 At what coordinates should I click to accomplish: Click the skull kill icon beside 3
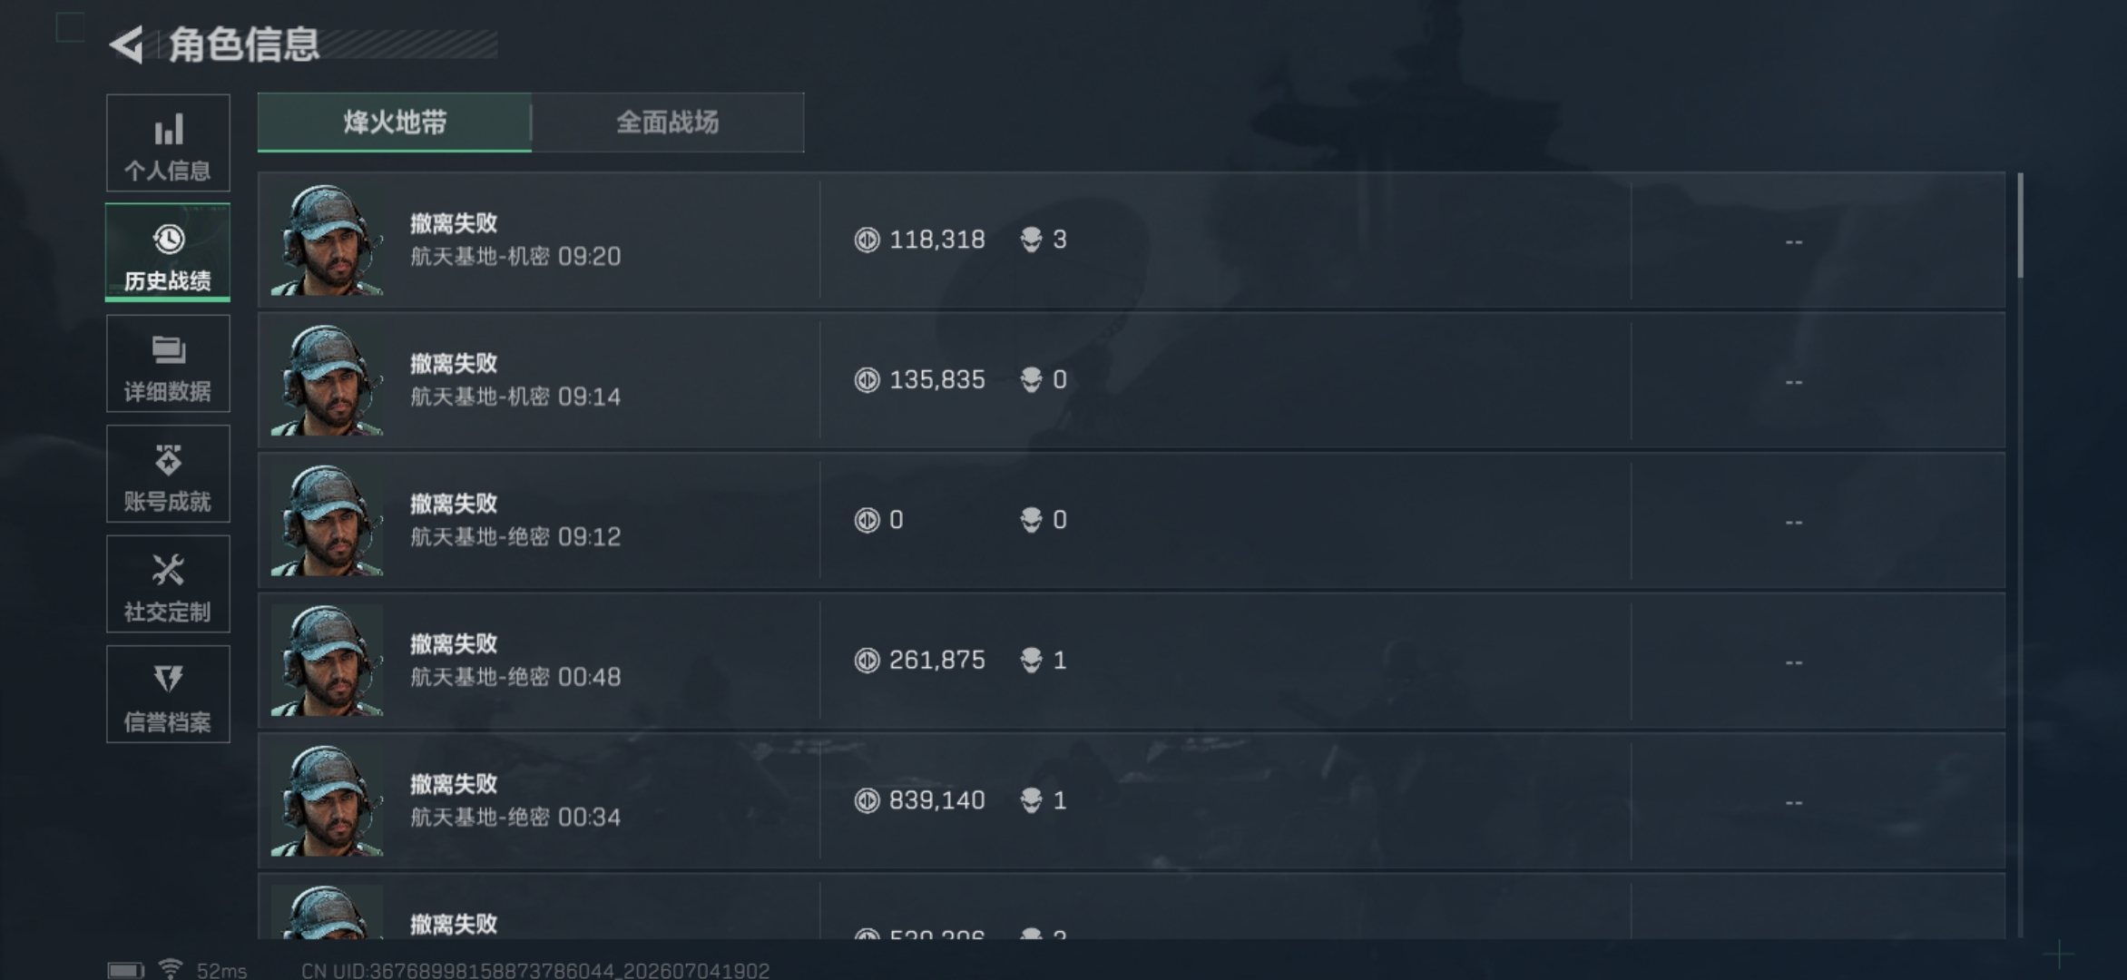(x=1031, y=240)
